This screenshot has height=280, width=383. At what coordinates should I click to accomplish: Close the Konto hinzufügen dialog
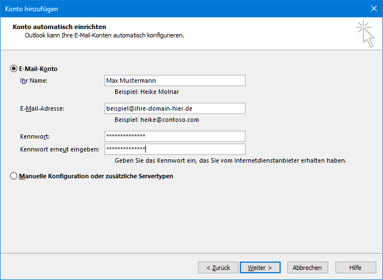click(373, 8)
